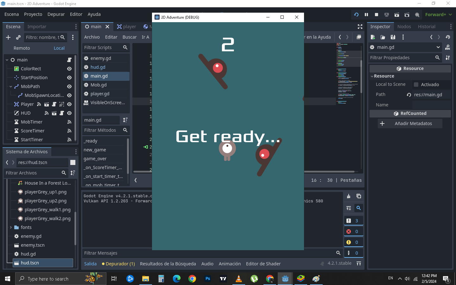Select Remoto scene tree view
456x285 pixels.
(x=22, y=48)
